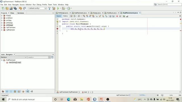Image resolution: width=182 pixels, height=102 pixels.
Task: Click the Start Macro Recording red circle icon
Action: click(117, 16)
